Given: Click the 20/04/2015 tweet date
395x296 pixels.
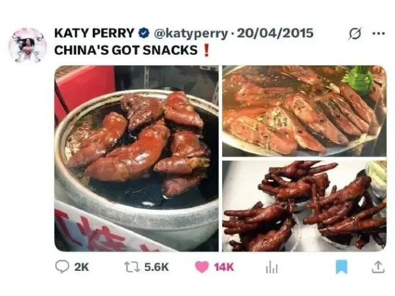Looking at the screenshot, I should pyautogui.click(x=275, y=33).
